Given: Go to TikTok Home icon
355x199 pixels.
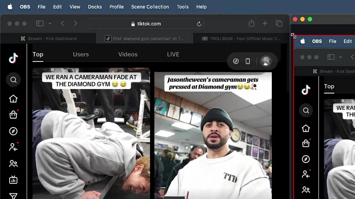Looking at the screenshot, I should tap(13, 99).
